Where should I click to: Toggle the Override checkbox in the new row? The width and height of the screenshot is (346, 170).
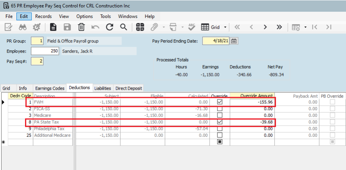[x=220, y=142]
